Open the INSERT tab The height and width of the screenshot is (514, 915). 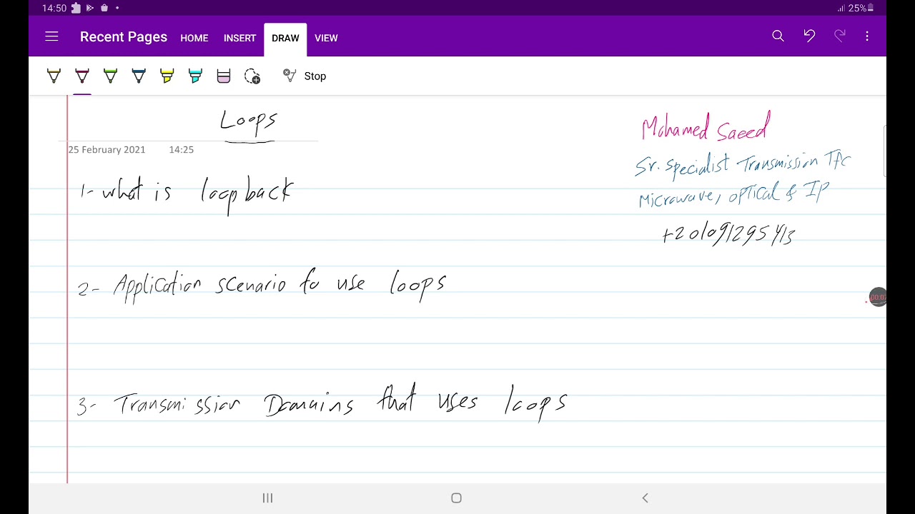coord(239,38)
